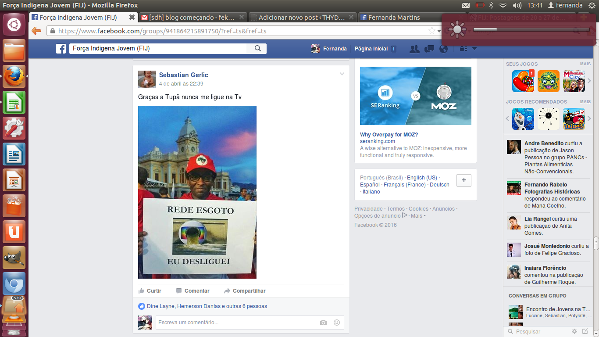Open the mail indicator in the top panel
The width and height of the screenshot is (599, 337).
[x=466, y=5]
